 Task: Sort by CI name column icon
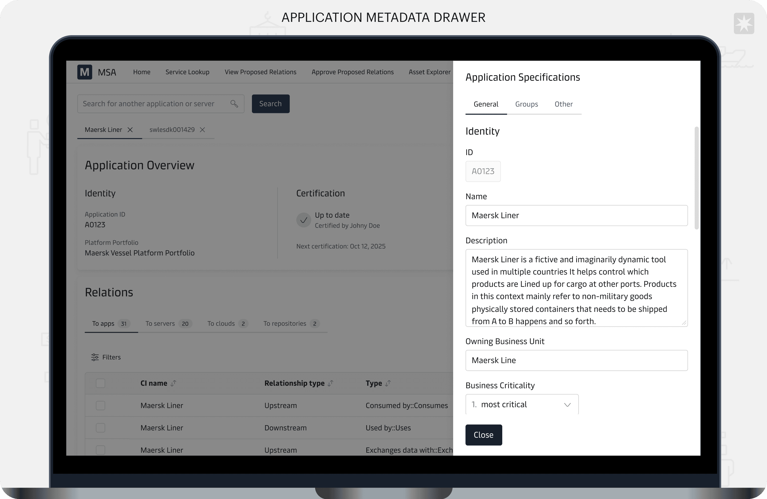click(173, 383)
